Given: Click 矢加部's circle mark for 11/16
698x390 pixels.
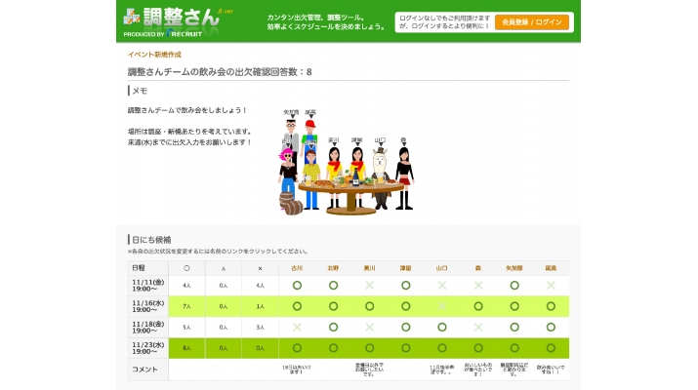Looking at the screenshot, I should pos(514,306).
